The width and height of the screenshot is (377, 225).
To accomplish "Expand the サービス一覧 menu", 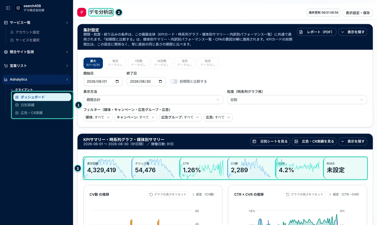I will [37, 23].
